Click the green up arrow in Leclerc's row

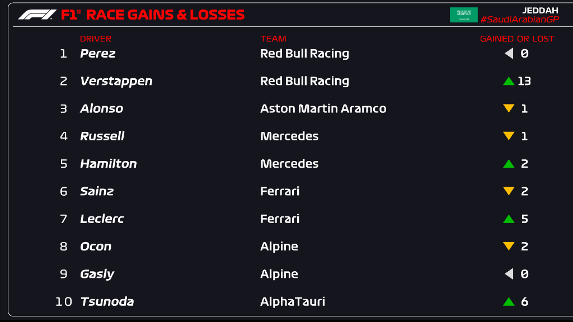pos(508,219)
